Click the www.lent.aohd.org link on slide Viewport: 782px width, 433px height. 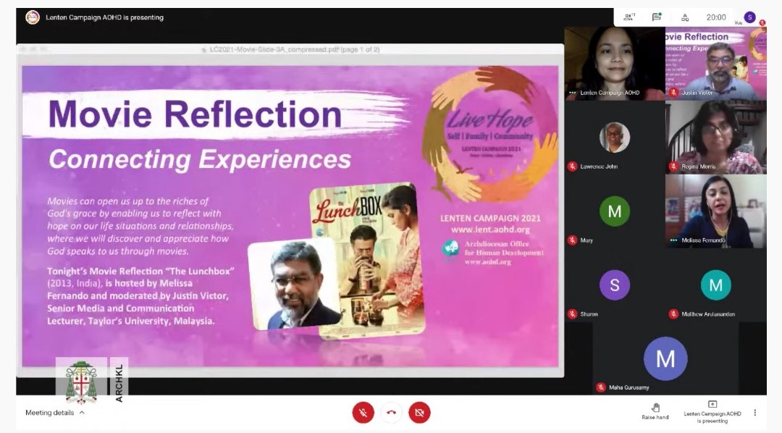[490, 230]
